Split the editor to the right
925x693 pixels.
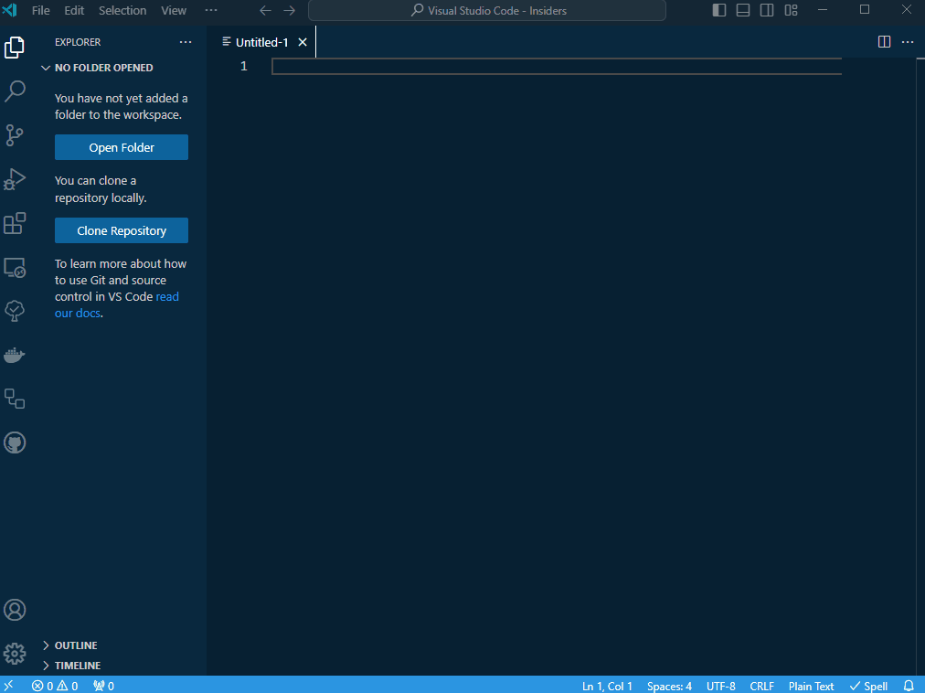pos(884,42)
